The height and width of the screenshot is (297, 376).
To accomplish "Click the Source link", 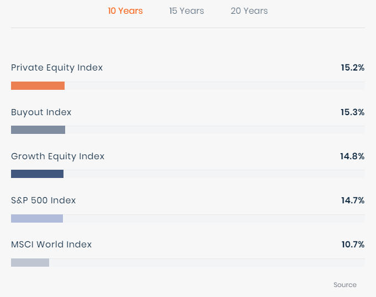I will tap(345, 285).
